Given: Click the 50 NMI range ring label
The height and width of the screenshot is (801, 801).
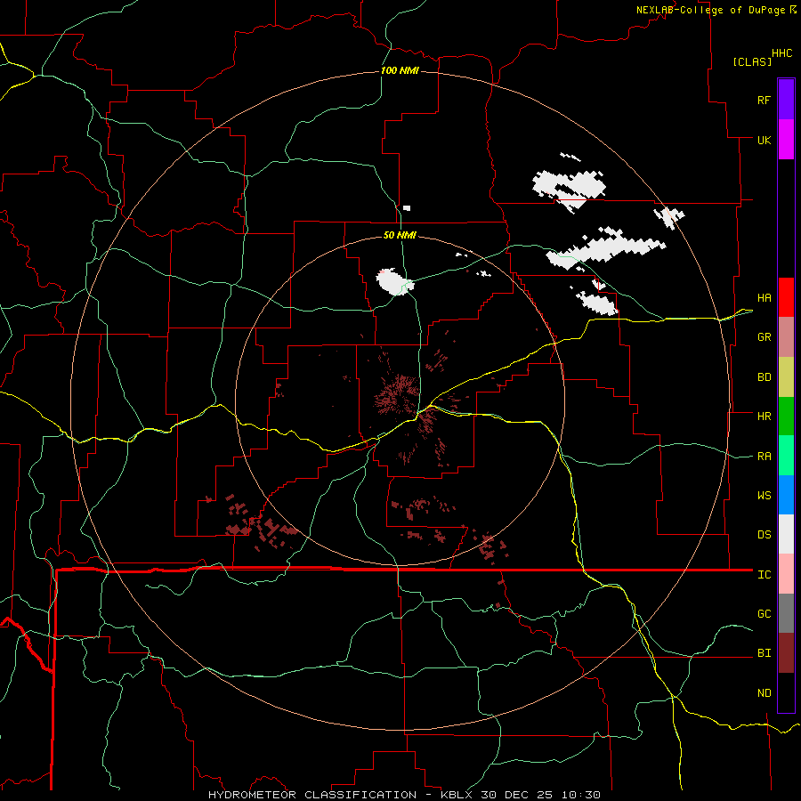Looking at the screenshot, I should pyautogui.click(x=400, y=235).
